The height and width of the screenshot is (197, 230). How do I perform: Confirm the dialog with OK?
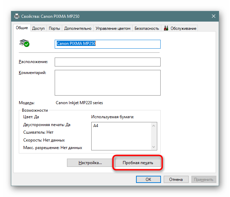click(x=148, y=179)
